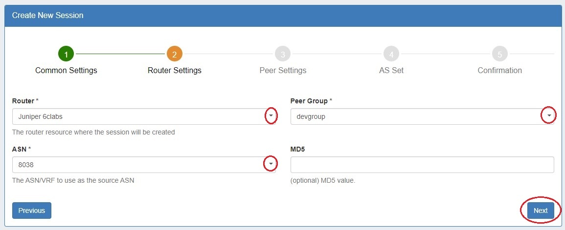Click the orange step 2 circle
This screenshot has width=565, height=230.
[174, 54]
